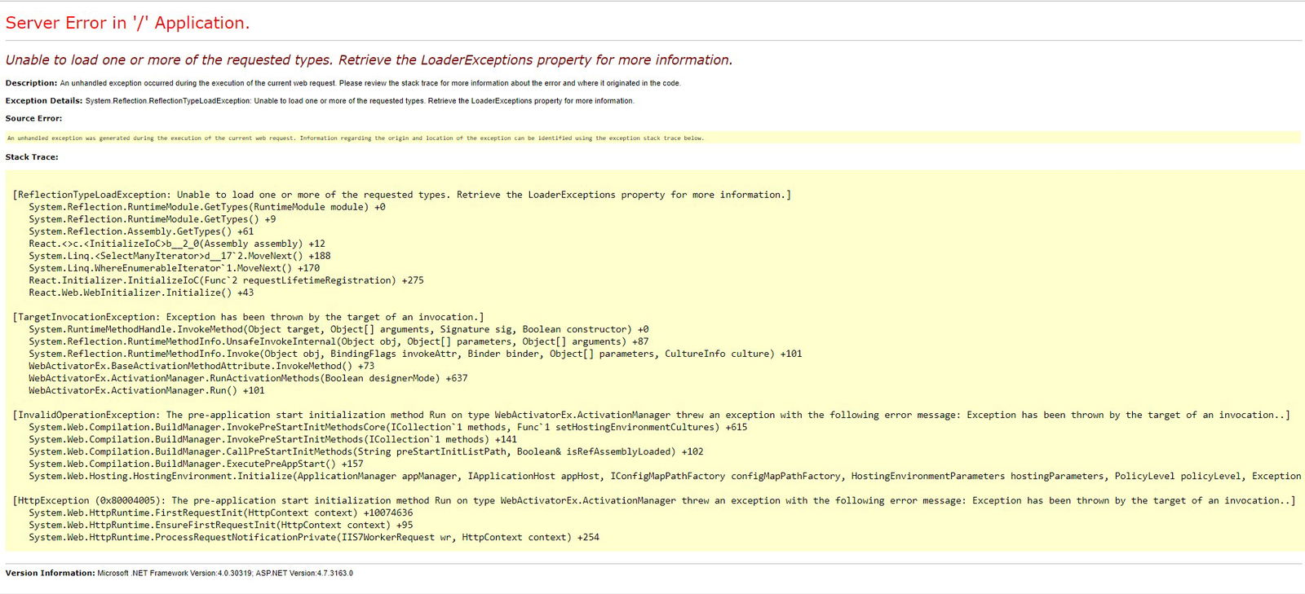This screenshot has height=594, width=1305.
Task: Click the HttpRuntime.ProcessRequestNotificationPrivate line
Action: (313, 537)
